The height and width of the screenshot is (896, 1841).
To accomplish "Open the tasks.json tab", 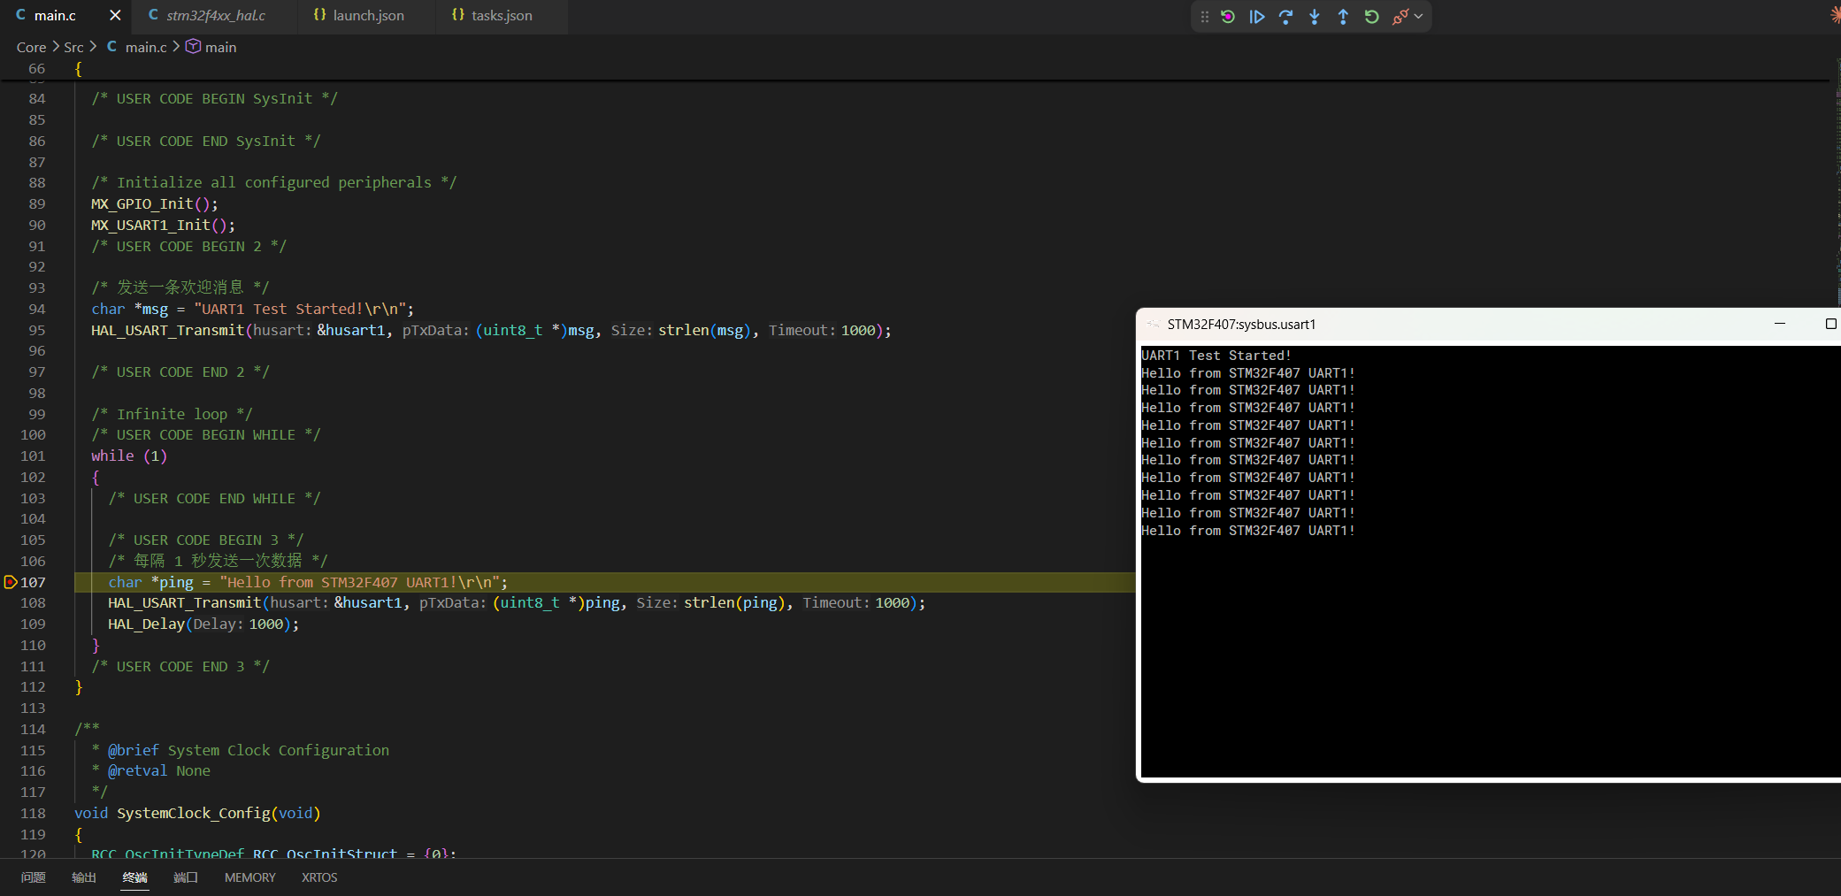I will click(x=501, y=16).
